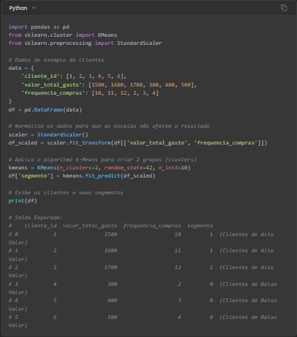Click 'random_state' parameter in KMeans call

[x=123, y=168]
